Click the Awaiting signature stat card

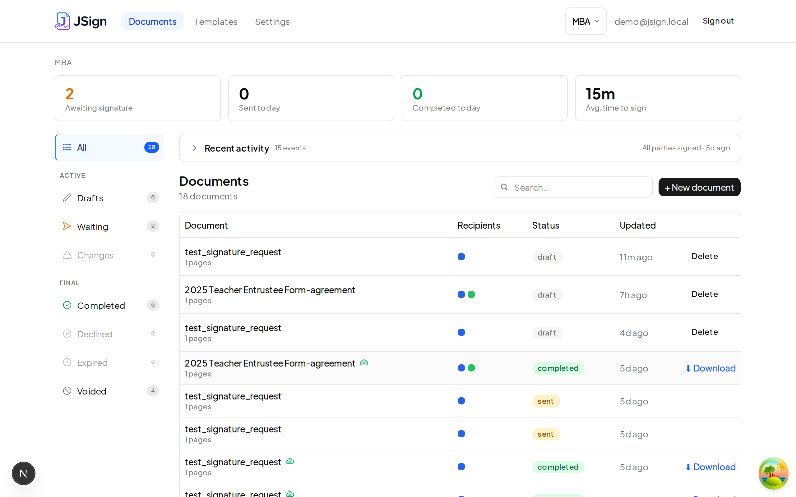coord(137,98)
